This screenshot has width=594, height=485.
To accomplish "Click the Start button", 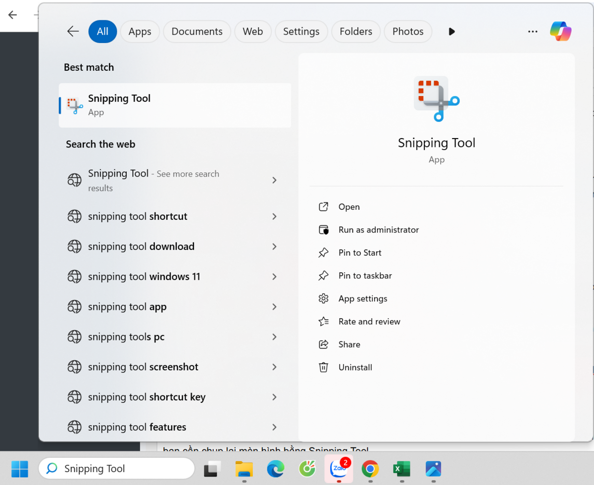I will click(x=19, y=468).
